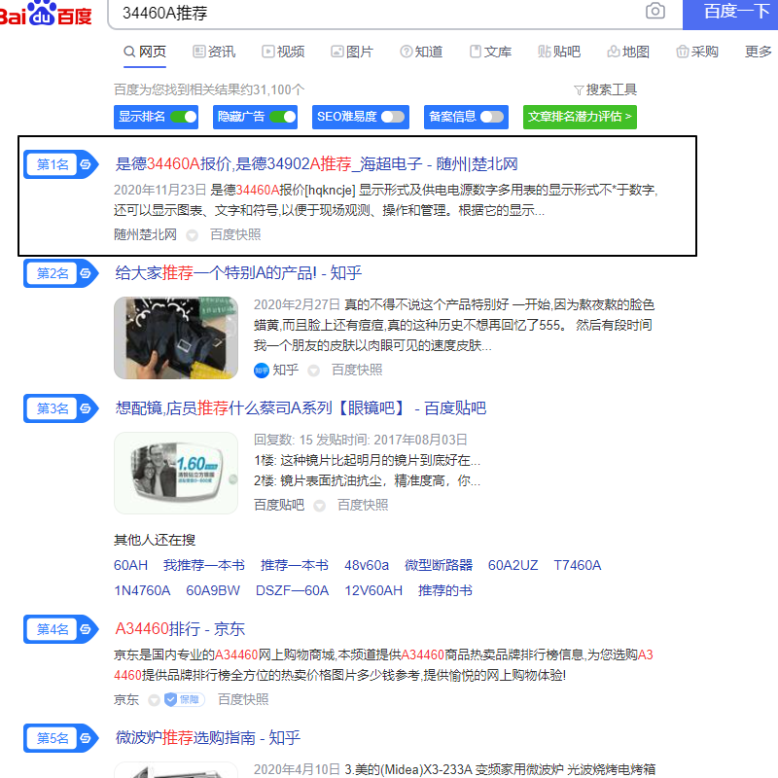Switch to the 知道 tab
Viewport: 778px width, 778px height.
(x=421, y=52)
